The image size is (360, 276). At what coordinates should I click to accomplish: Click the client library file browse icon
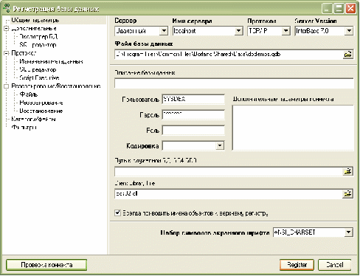point(347,194)
